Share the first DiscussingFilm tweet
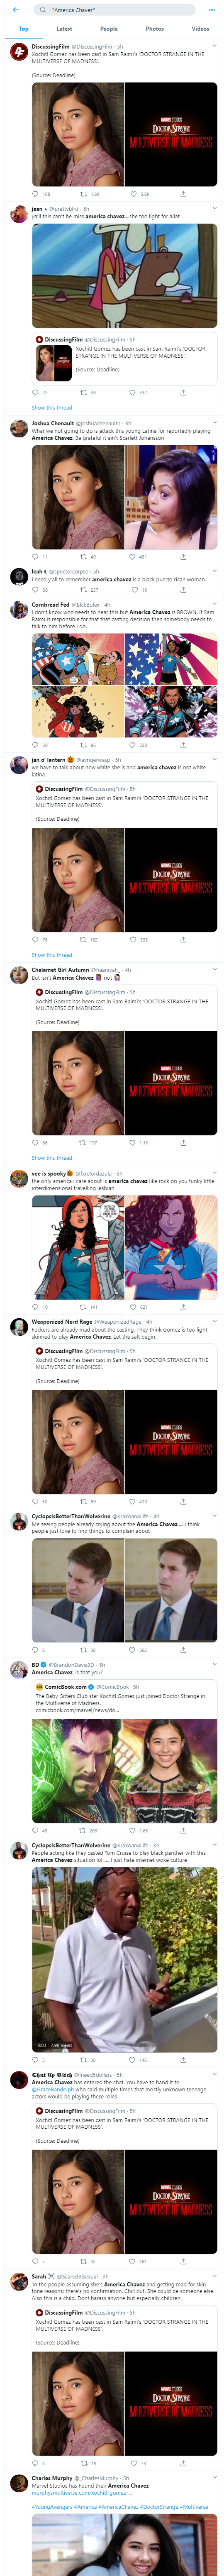224x2576 pixels. 182,194
